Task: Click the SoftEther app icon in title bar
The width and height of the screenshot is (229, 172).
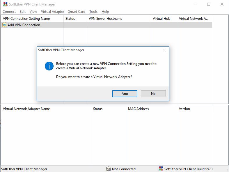Action: coord(5,4)
